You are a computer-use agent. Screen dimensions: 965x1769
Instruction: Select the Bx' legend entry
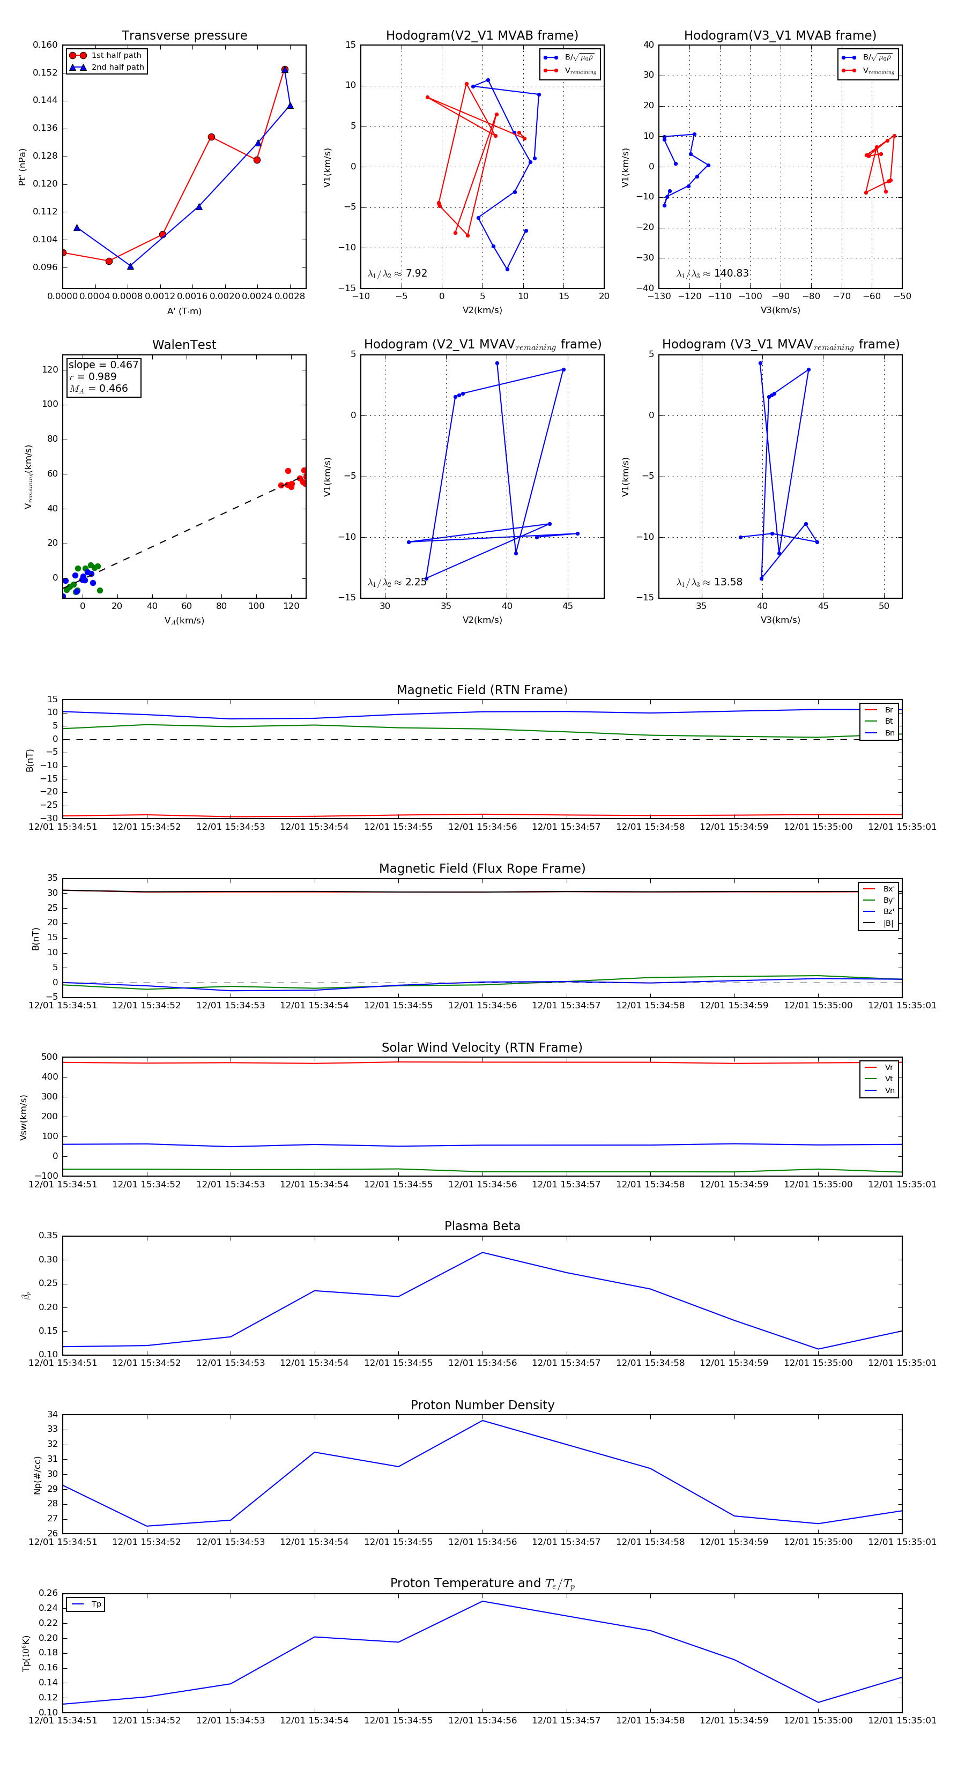(879, 889)
